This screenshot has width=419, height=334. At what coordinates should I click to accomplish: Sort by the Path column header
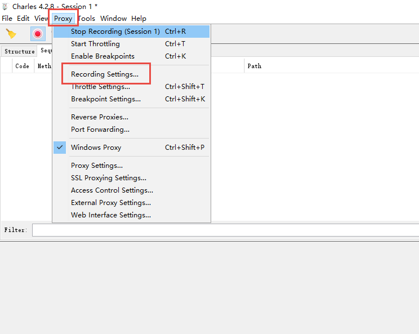(331, 66)
